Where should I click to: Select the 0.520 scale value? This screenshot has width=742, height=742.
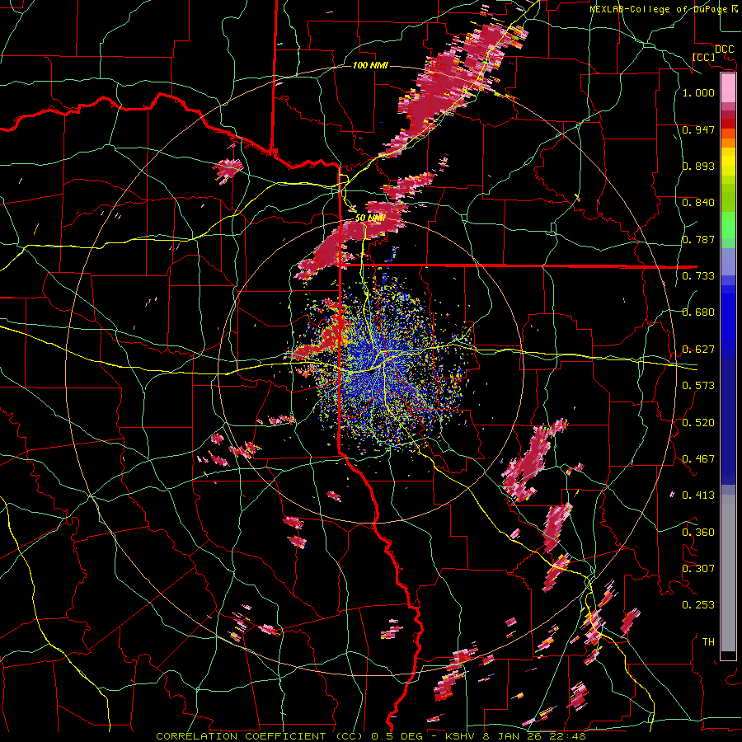[698, 423]
